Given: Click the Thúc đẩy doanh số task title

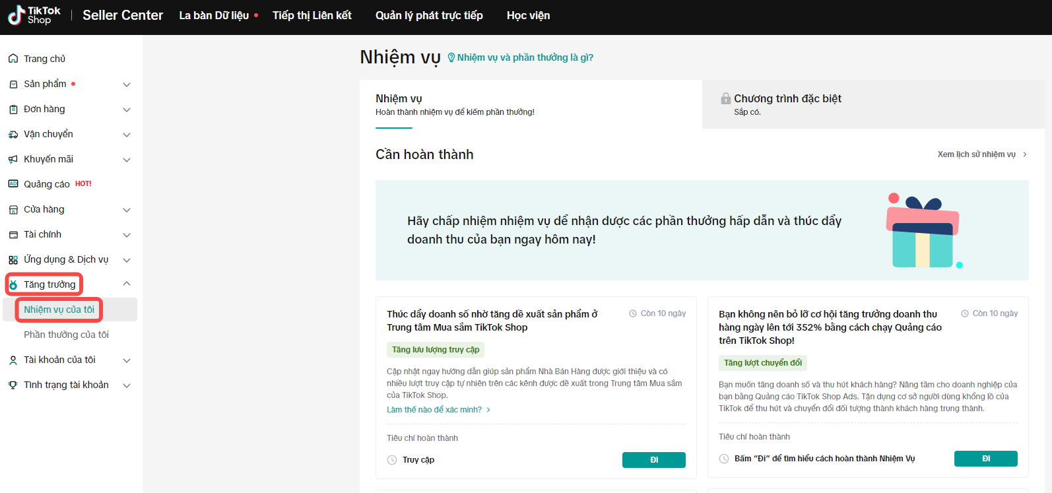Looking at the screenshot, I should point(492,321).
